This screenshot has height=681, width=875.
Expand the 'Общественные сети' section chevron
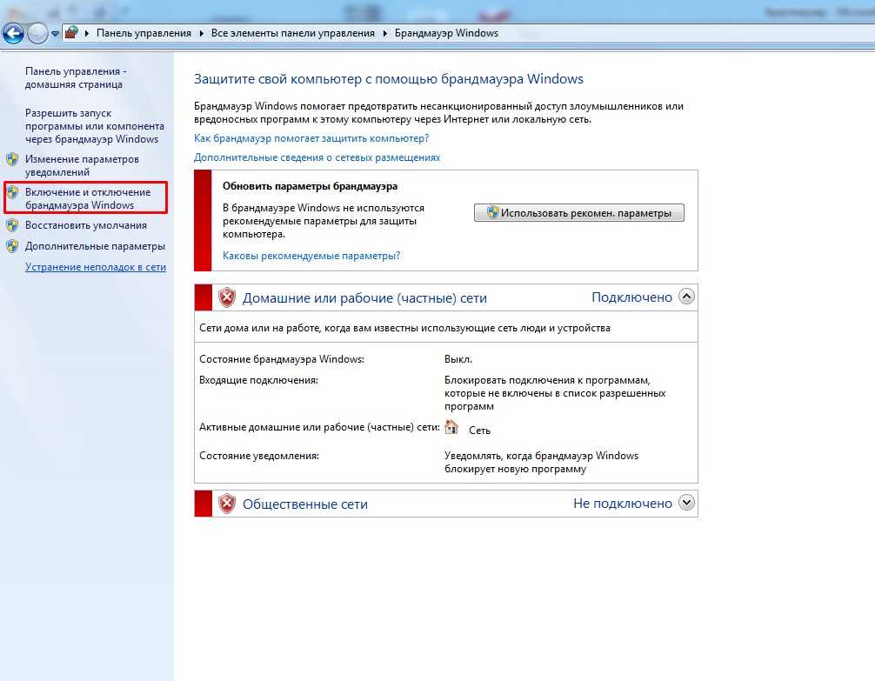(x=686, y=503)
